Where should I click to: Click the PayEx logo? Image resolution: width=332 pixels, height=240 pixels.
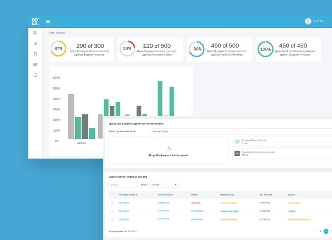(35, 21)
